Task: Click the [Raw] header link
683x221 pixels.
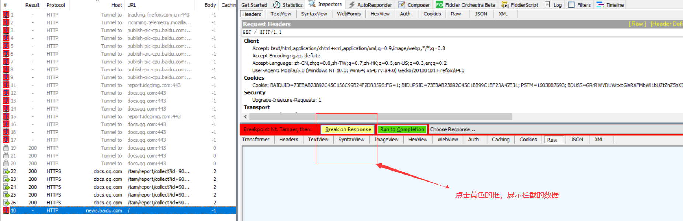Action: 637,24
